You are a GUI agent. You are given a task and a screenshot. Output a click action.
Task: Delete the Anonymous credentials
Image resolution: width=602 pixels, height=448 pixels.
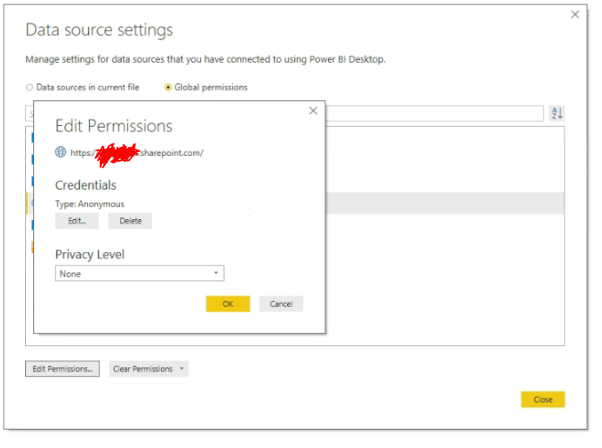130,221
